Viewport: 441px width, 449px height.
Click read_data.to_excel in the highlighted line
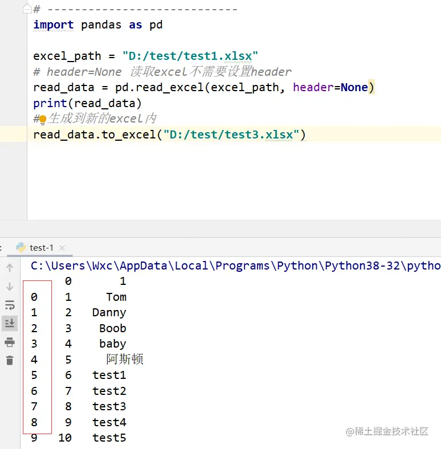[95, 134]
